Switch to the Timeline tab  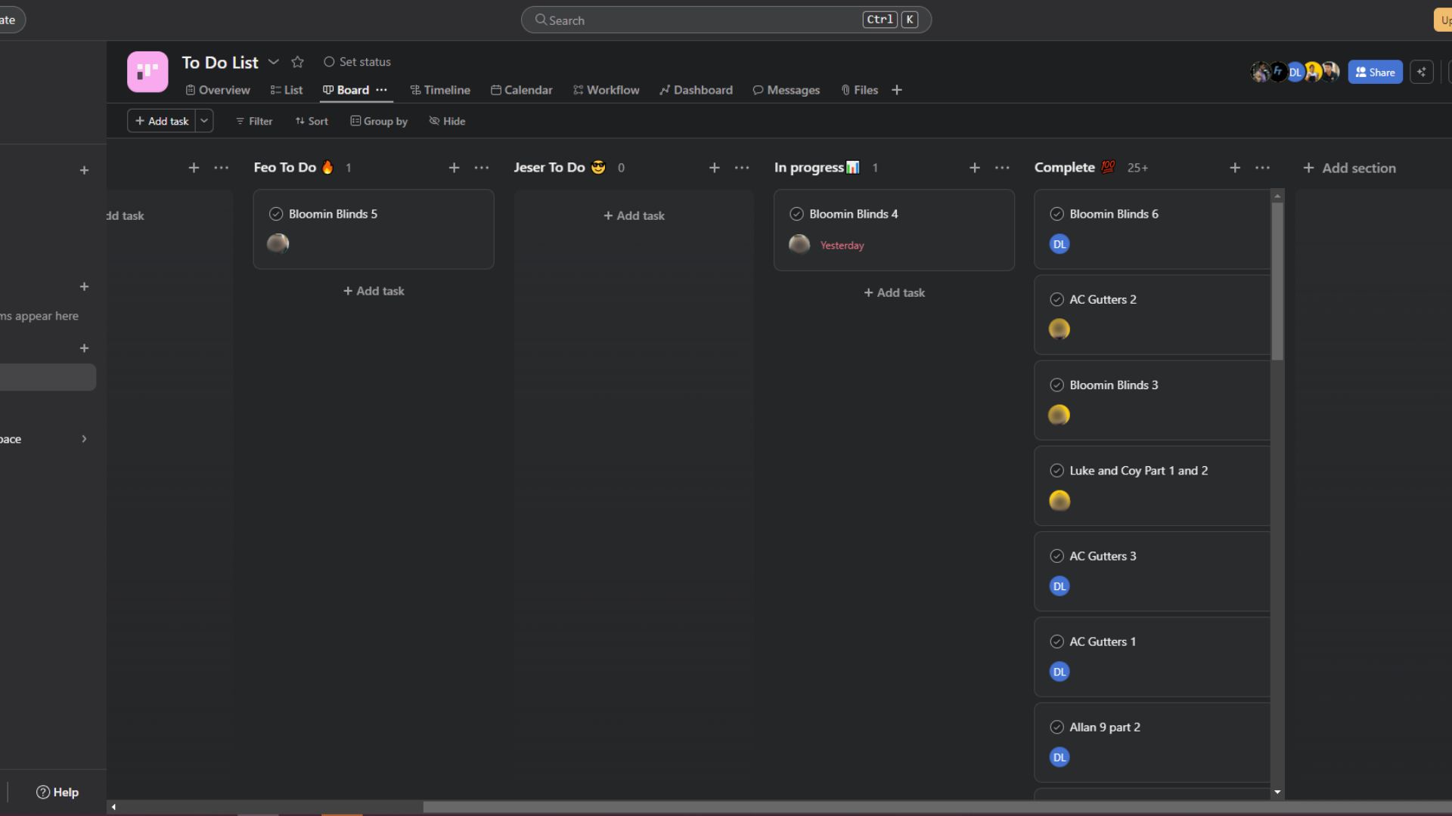(440, 90)
